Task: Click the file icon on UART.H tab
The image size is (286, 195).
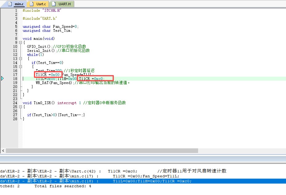Action: tap(54, 4)
